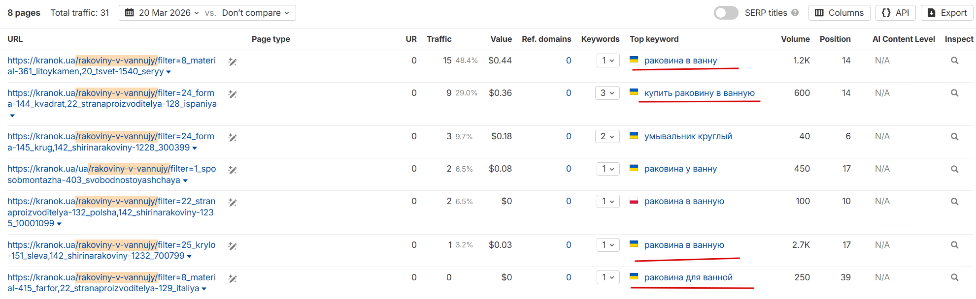Click the inspect magnifier for 'раковина у ванну'
Image resolution: width=976 pixels, height=299 pixels.
click(954, 169)
